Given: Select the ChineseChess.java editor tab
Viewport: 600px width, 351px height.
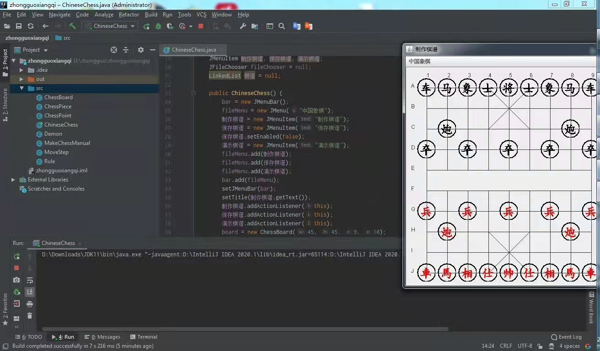Looking at the screenshot, I should coord(194,50).
